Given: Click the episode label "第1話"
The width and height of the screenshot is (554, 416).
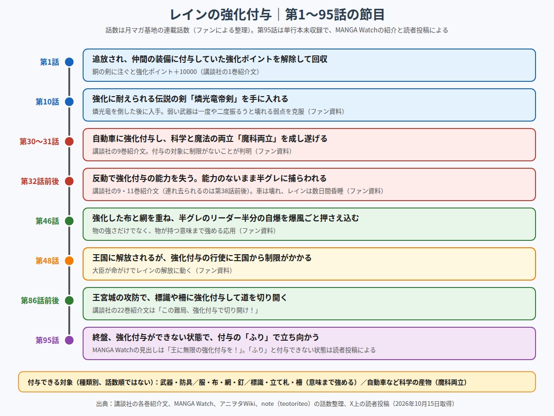Looking at the screenshot, I should point(50,62).
